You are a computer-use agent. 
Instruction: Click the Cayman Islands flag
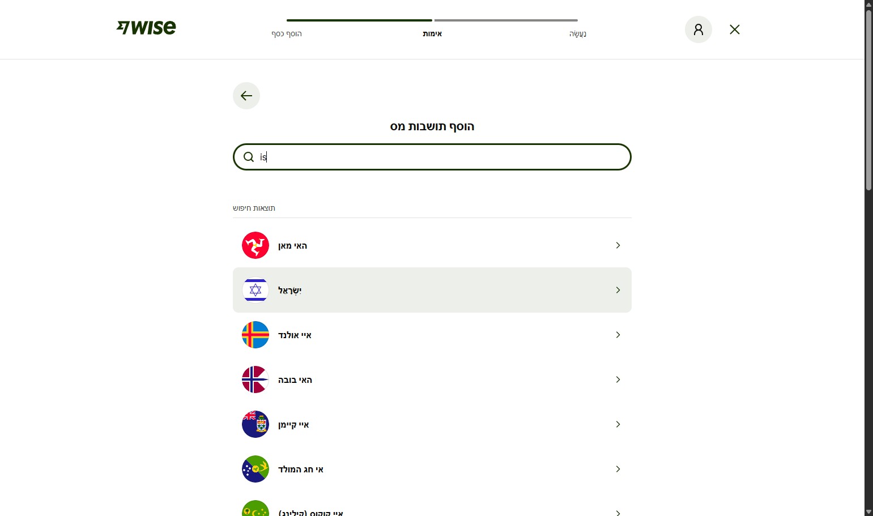[255, 424]
